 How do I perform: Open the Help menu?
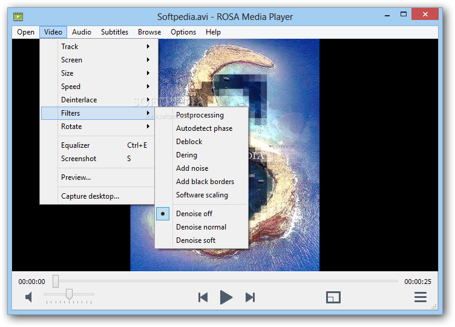pos(213,32)
